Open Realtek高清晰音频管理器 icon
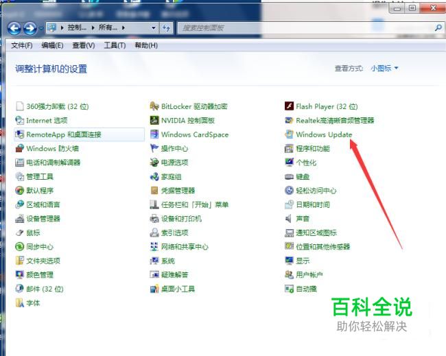This screenshot has width=446, height=356. (289, 121)
